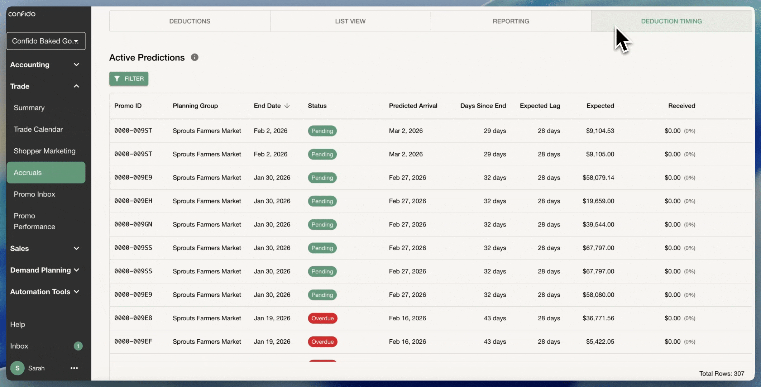The width and height of the screenshot is (761, 387).
Task: Switch to the Reporting tab
Action: click(x=511, y=21)
